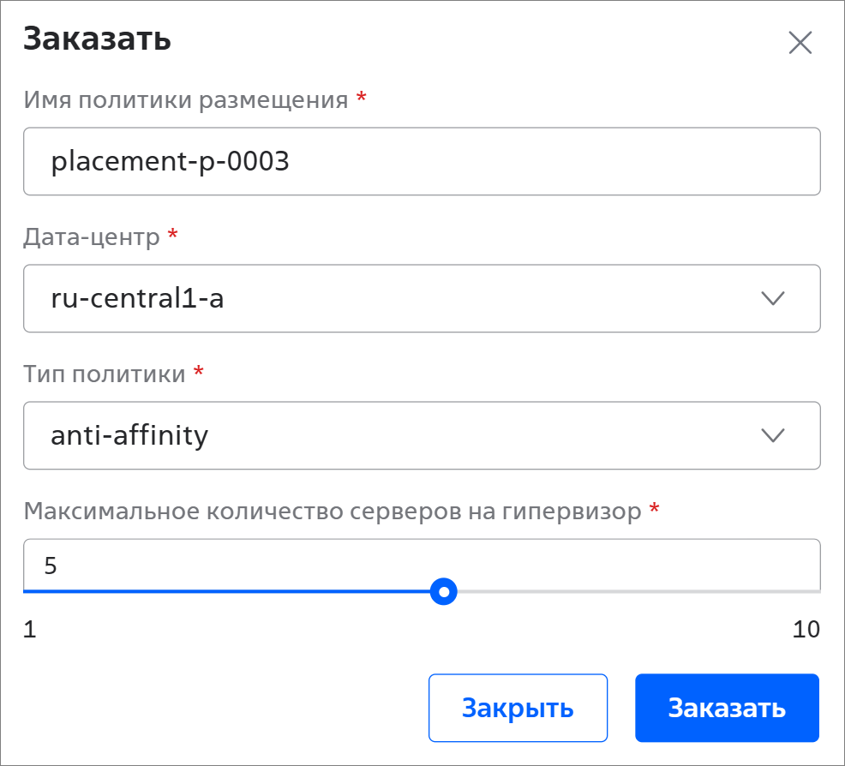Click the Тип политики field label
Viewport: 845px width, 766px height.
point(105,374)
